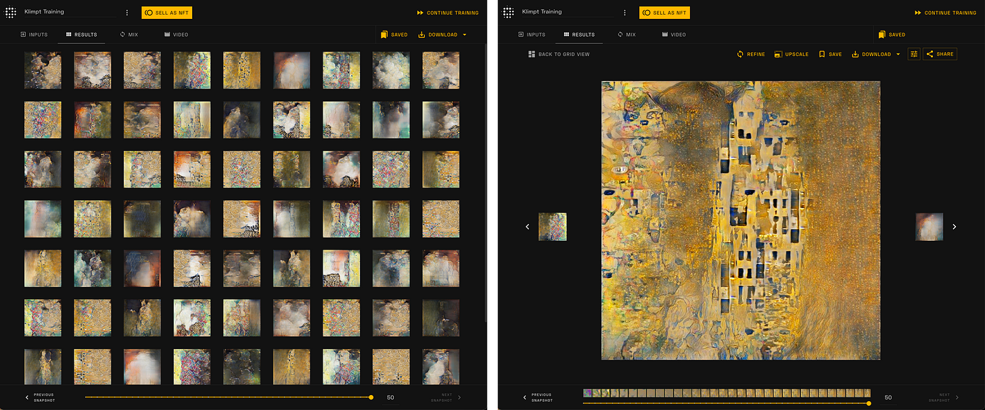
Task: Show SAVED results in the grid view window
Action: click(394, 35)
